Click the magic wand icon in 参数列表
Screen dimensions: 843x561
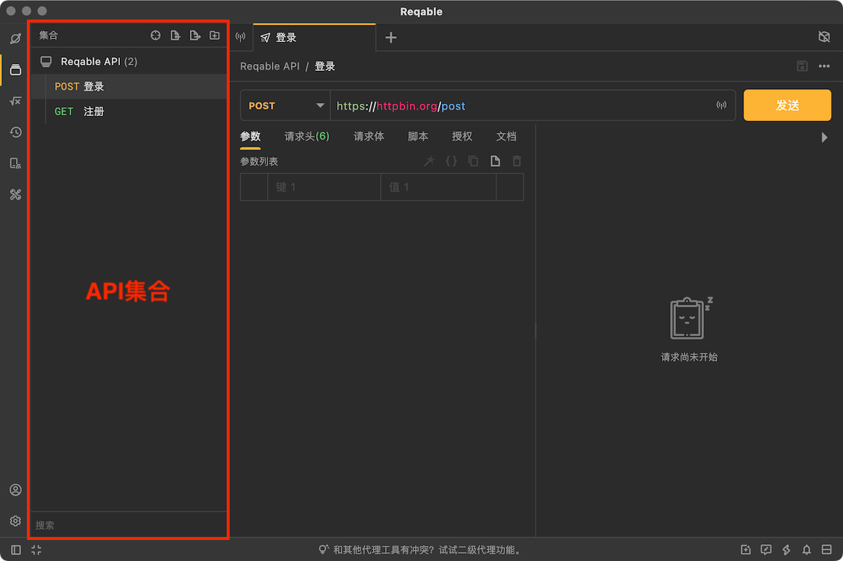(x=429, y=161)
